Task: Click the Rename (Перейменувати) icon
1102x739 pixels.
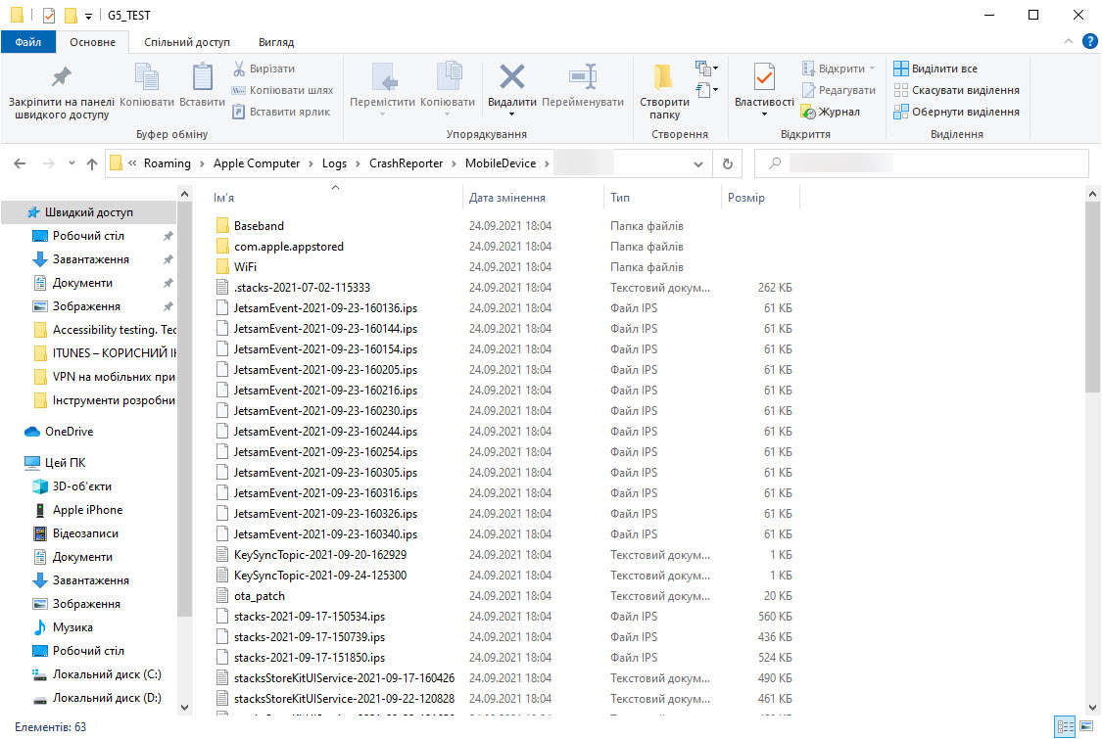Action: point(584,77)
